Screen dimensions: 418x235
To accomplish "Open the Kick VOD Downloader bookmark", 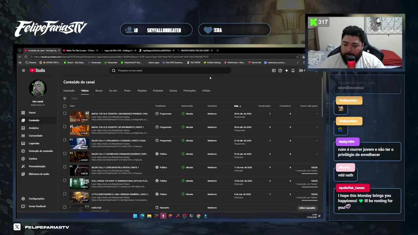I will pos(173,63).
